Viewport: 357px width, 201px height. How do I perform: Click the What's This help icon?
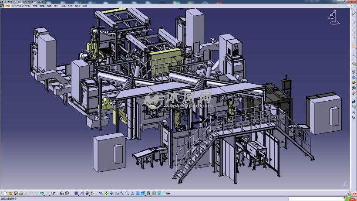(x=54, y=193)
